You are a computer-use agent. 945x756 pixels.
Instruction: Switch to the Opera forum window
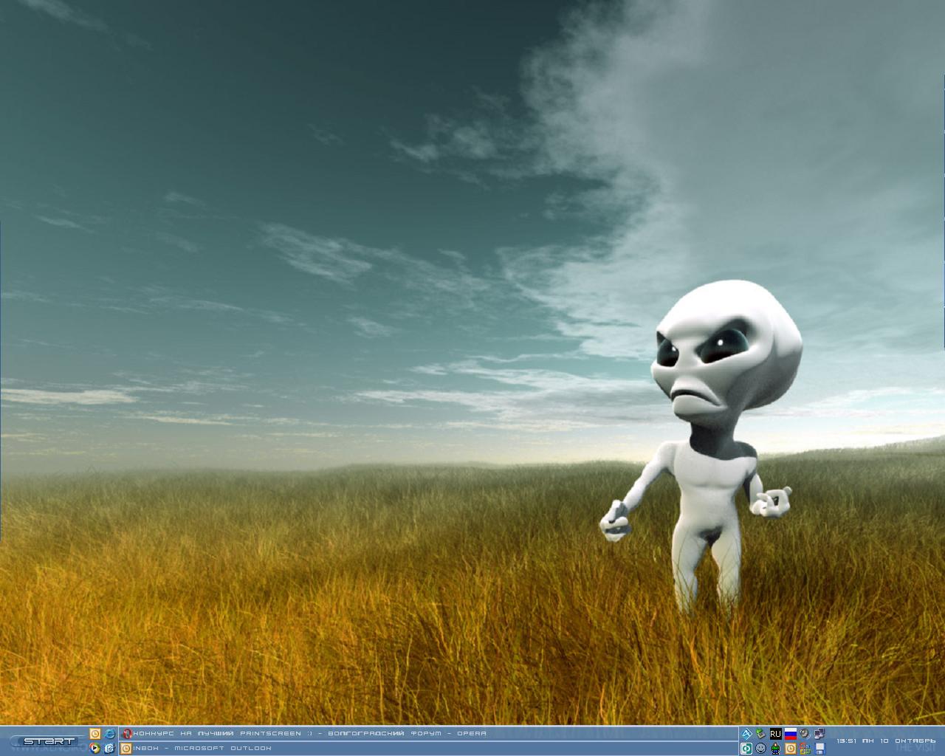[x=428, y=733]
